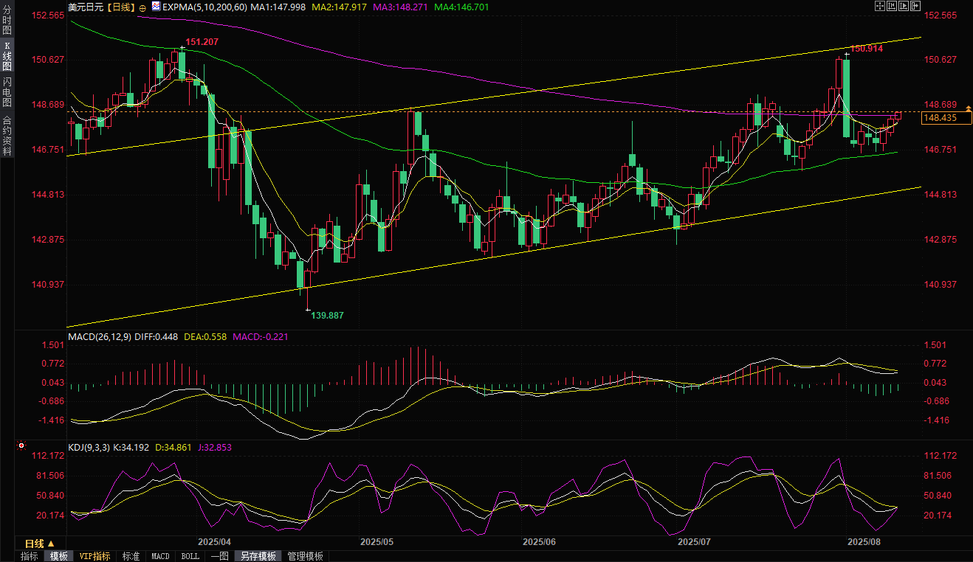The width and height of the screenshot is (973, 562).
Task: Click the crosshair cursor icon at top right
Action: point(880,6)
